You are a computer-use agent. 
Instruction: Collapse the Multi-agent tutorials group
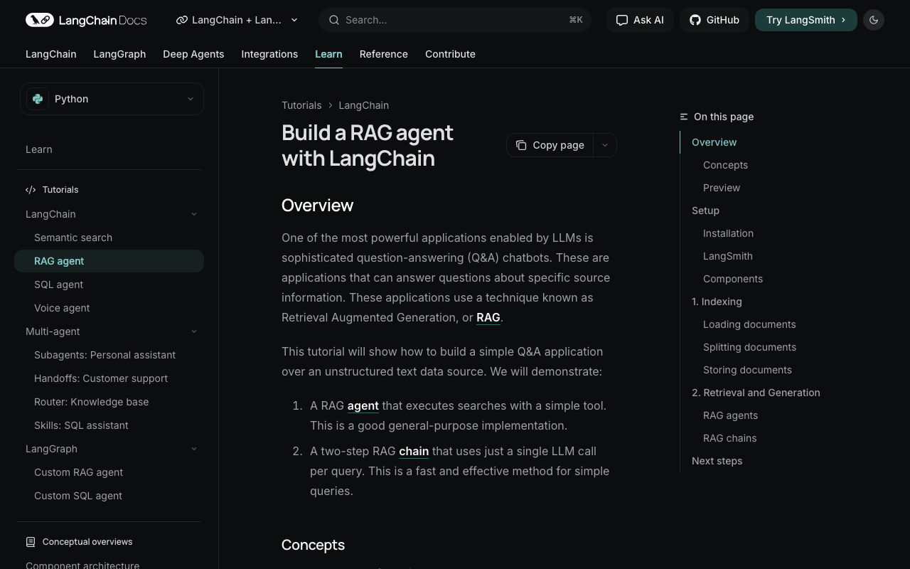[x=193, y=331]
